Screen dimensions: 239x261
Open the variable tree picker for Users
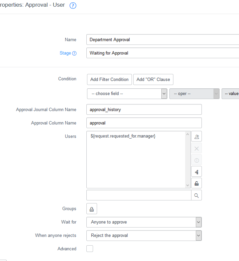click(x=196, y=172)
